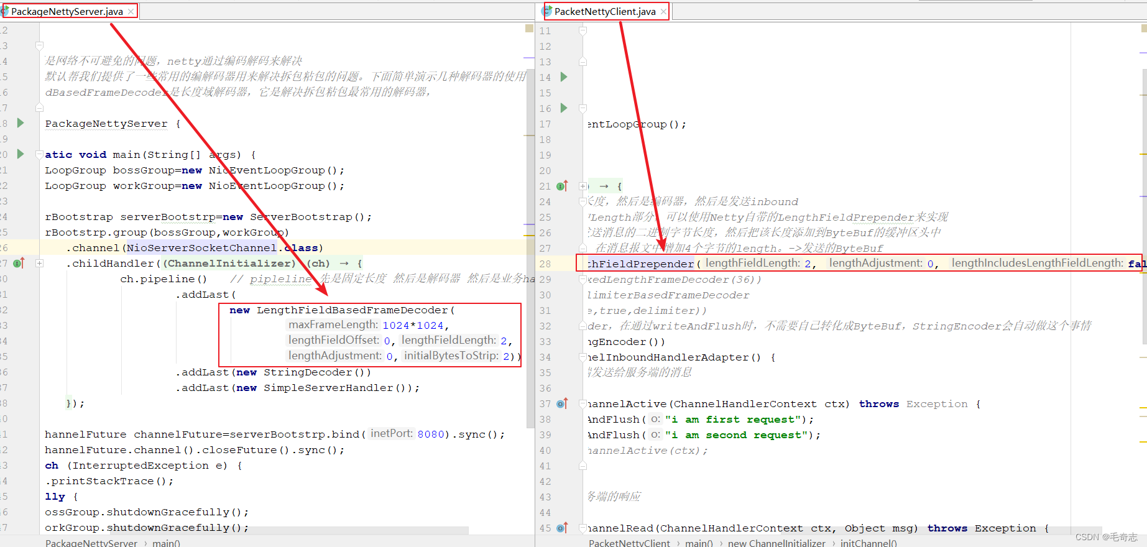Collapse handler adapter fold at client line 34
This screenshot has width=1147, height=547.
click(x=583, y=357)
